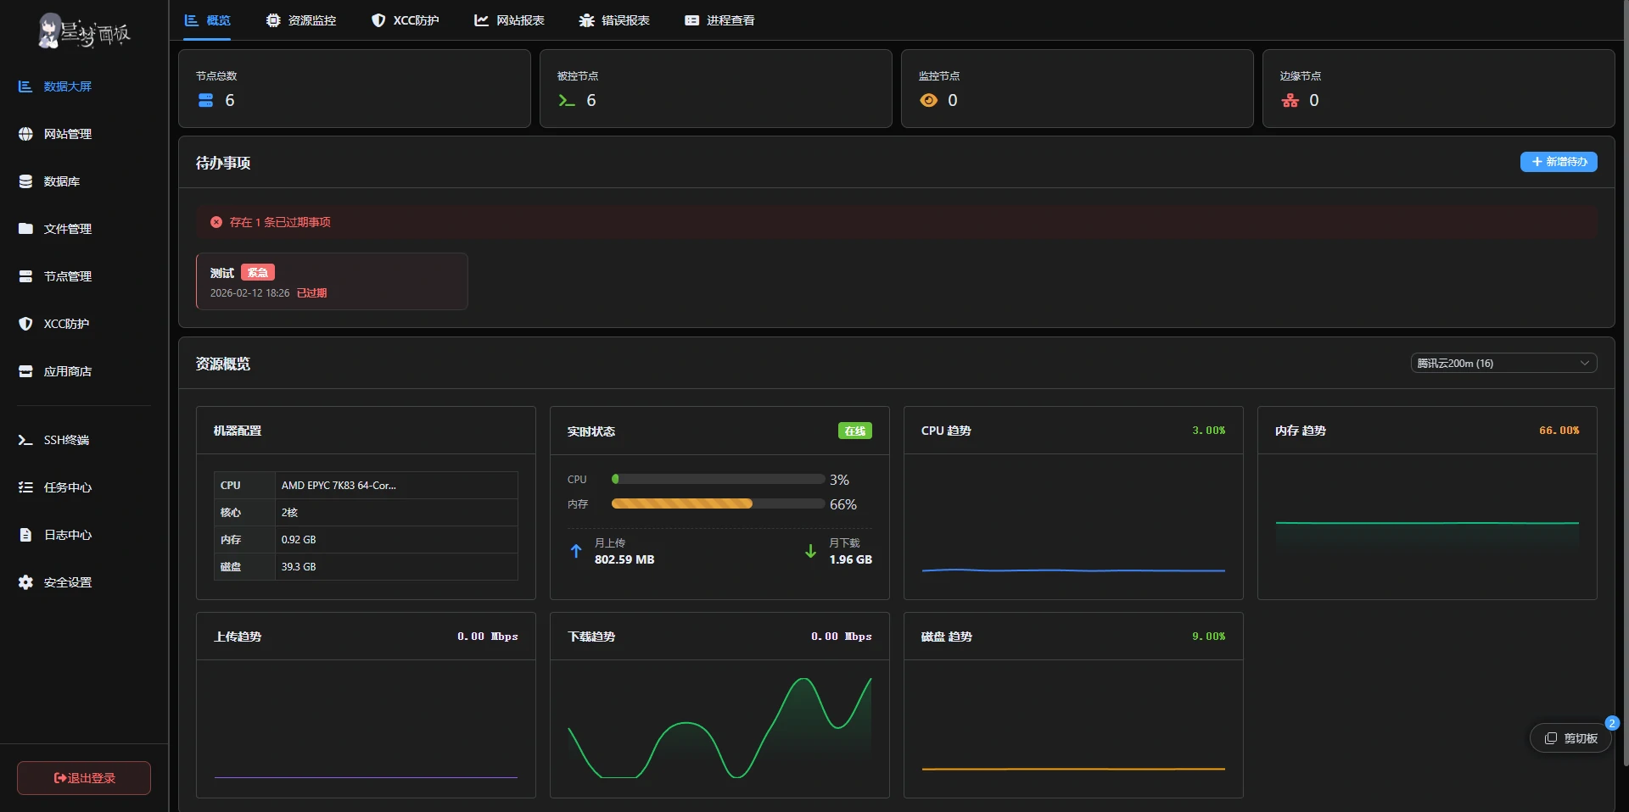The height and width of the screenshot is (812, 1629).
Task: Click the store icon for 应用商店
Action: (x=25, y=371)
